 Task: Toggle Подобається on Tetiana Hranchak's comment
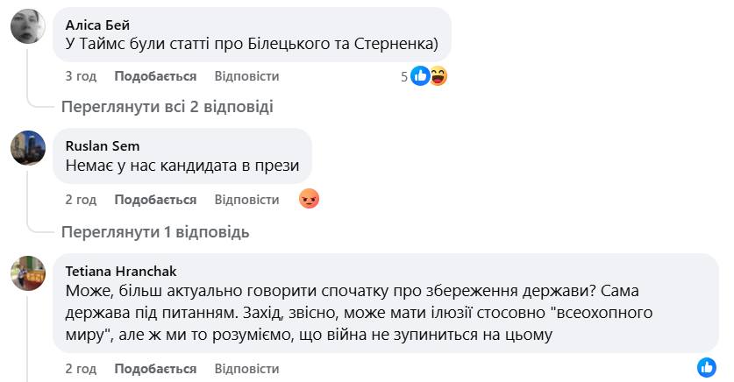tap(155, 369)
